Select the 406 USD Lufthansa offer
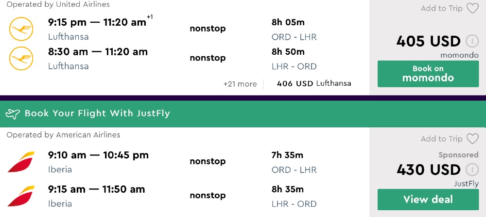 313,83
